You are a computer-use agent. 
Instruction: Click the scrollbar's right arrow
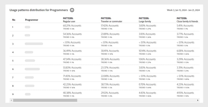point(198,100)
